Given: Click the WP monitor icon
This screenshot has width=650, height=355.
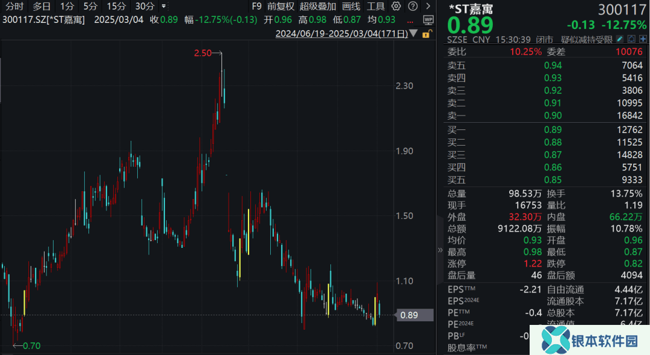Looking at the screenshot, I should click(x=429, y=20).
